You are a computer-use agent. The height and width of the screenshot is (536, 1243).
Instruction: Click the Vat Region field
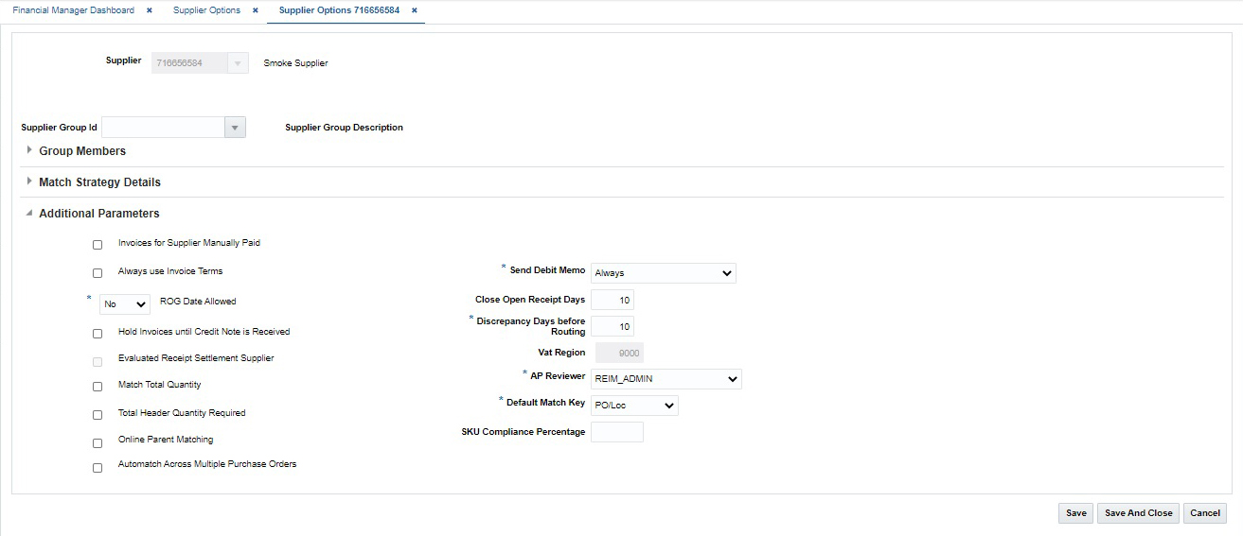click(x=617, y=353)
